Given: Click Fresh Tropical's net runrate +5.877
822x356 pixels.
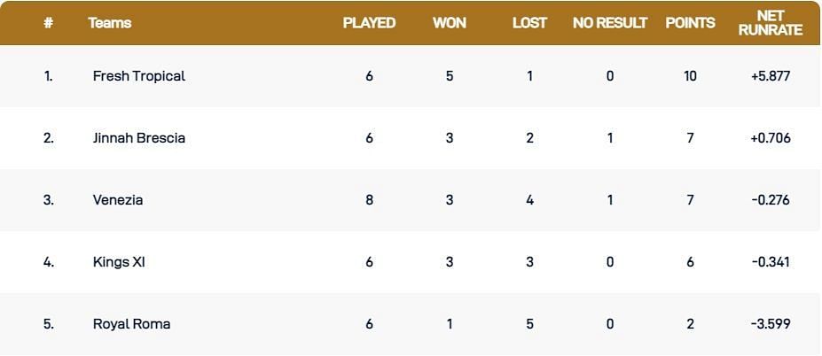Looking at the screenshot, I should tap(770, 76).
